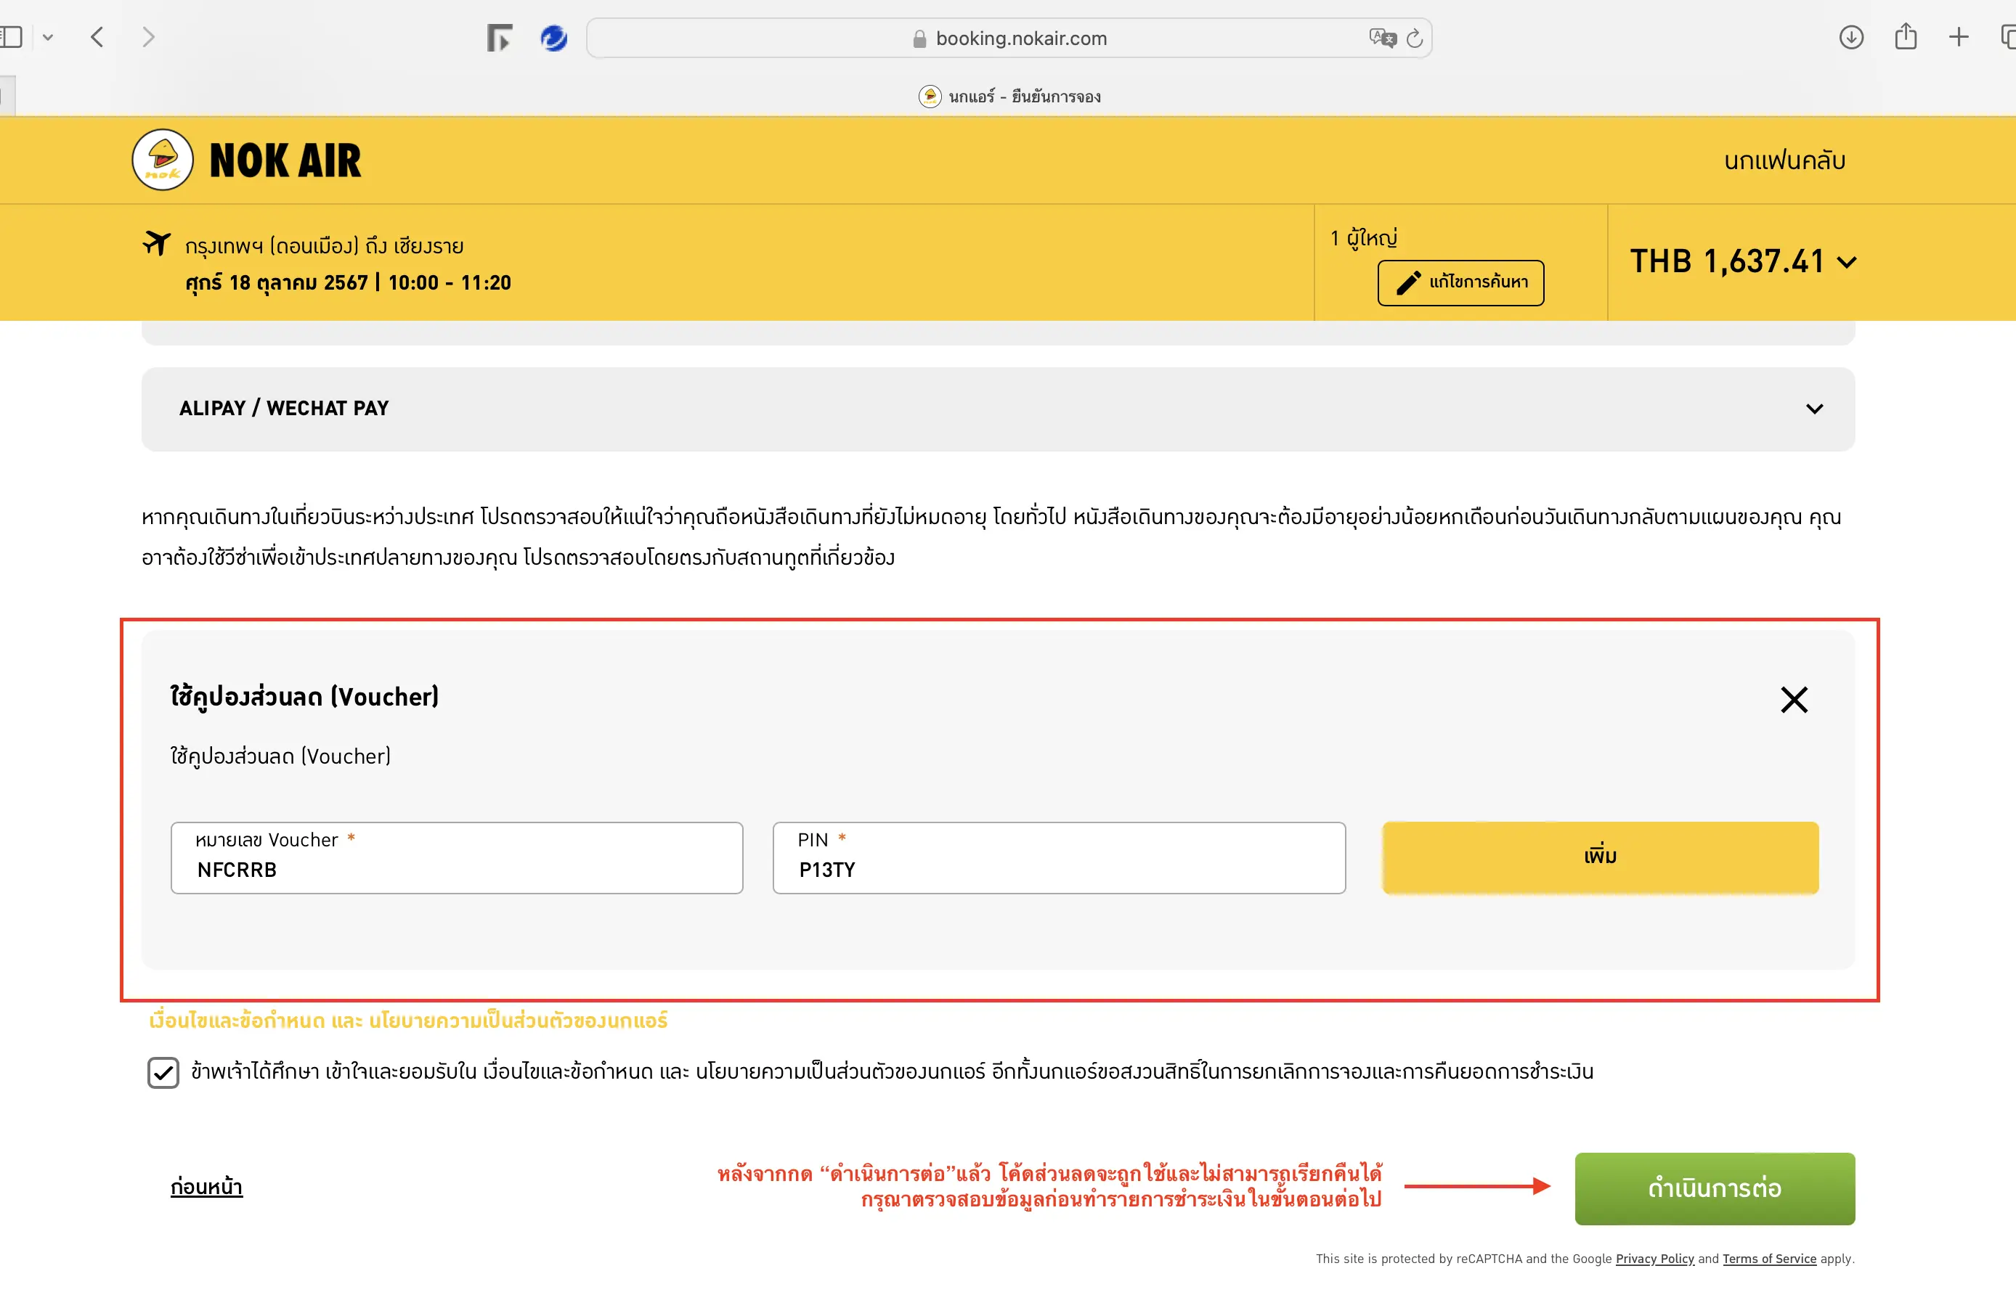Click the Nok Air bird logo
The height and width of the screenshot is (1295, 2016).
(x=163, y=160)
